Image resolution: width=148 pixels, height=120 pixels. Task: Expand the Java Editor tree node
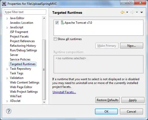point(7,18)
